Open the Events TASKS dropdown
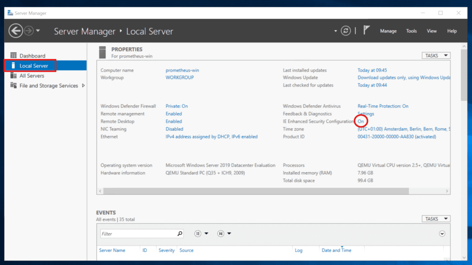Viewport: 472px width, 265px height. 436,219
